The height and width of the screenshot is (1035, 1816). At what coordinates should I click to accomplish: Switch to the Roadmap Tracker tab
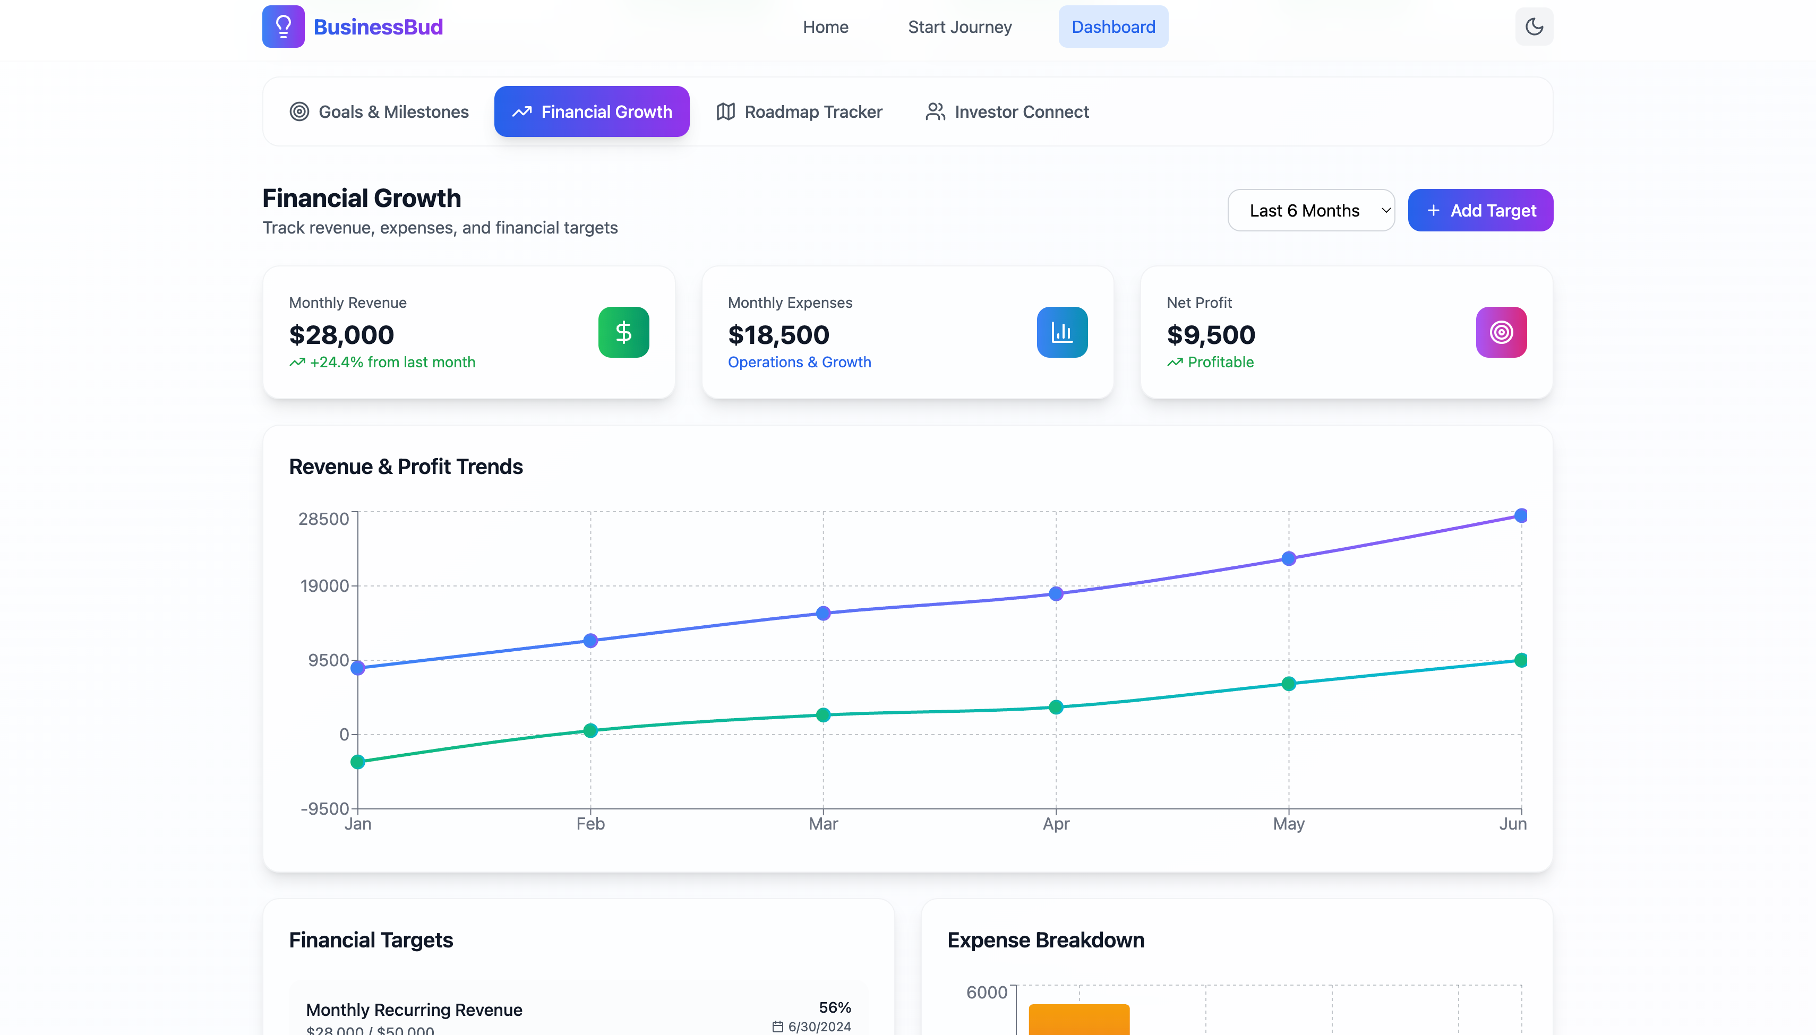799,111
